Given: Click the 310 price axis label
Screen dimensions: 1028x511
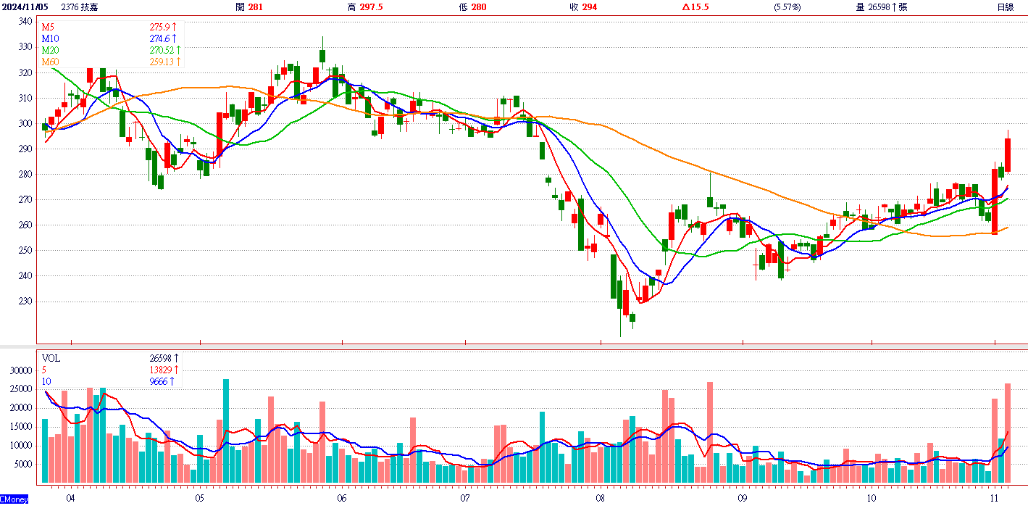Looking at the screenshot, I should tap(25, 98).
